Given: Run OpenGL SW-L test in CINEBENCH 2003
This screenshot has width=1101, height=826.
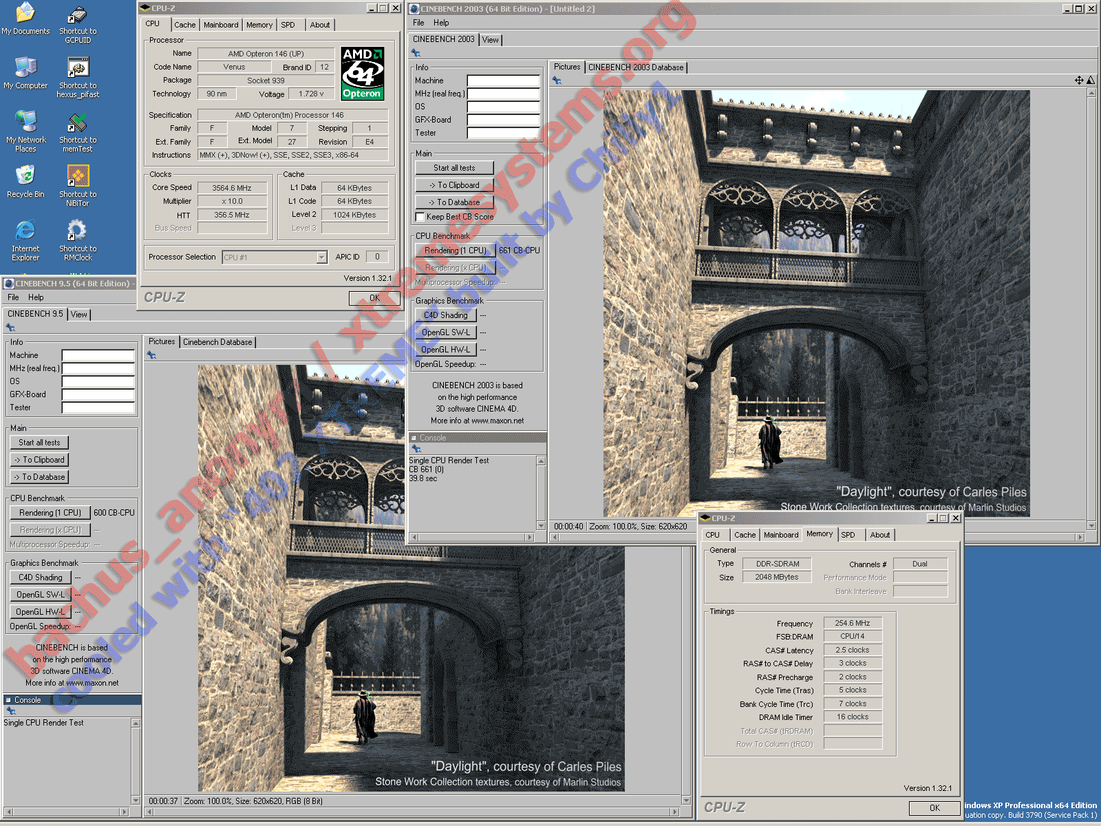Looking at the screenshot, I should [x=446, y=332].
